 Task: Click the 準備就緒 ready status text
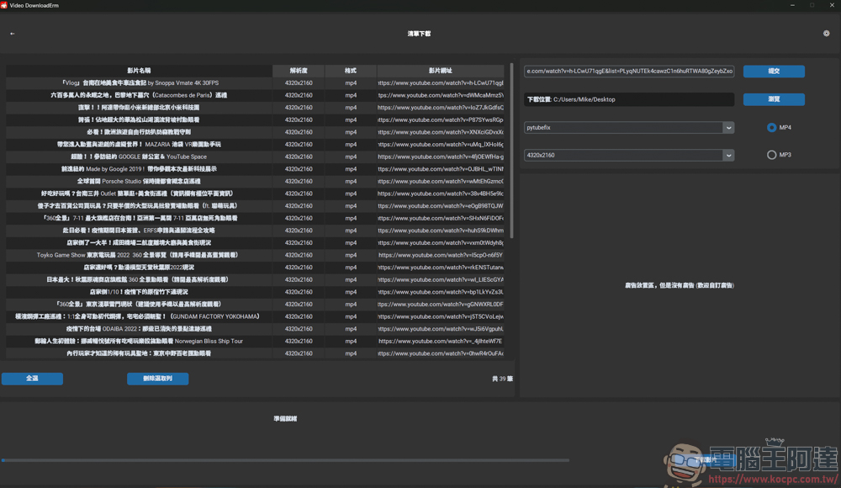[285, 419]
